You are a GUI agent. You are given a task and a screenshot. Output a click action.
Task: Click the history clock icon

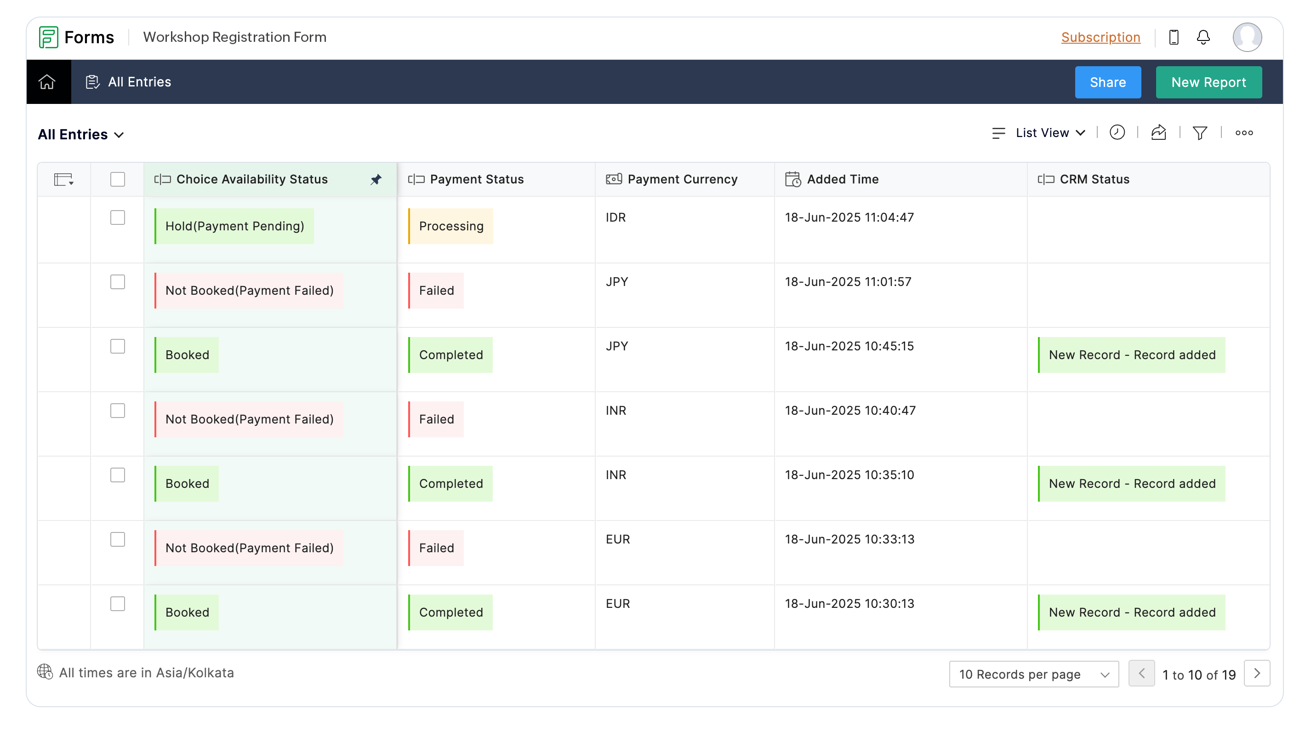point(1117,133)
